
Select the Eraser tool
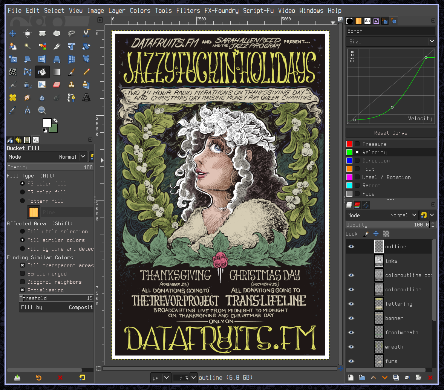pos(57,84)
